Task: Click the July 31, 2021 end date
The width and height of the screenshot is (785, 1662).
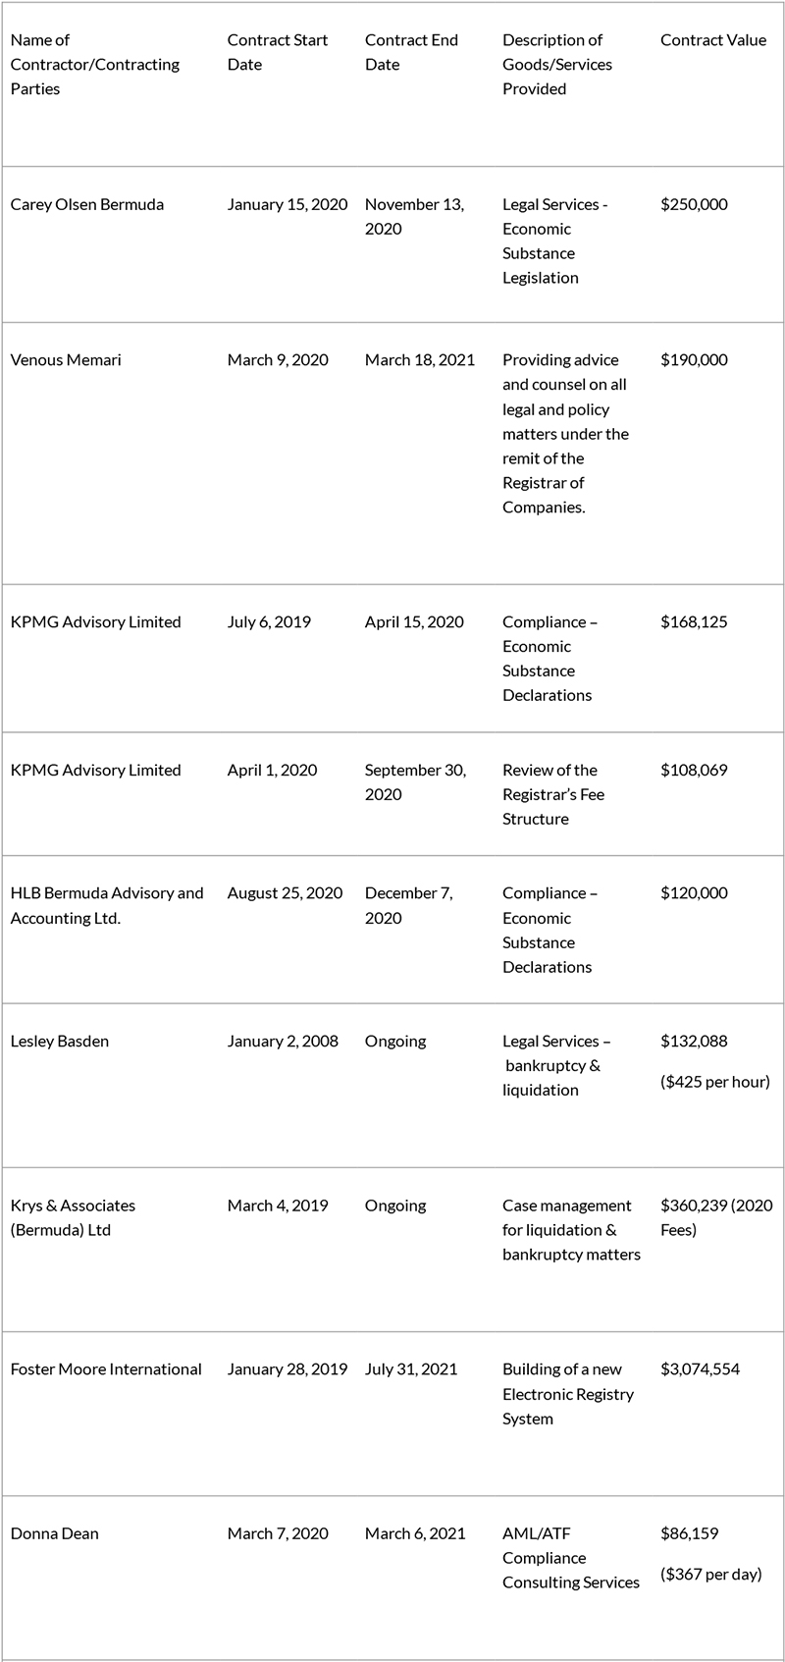Action: (411, 1368)
